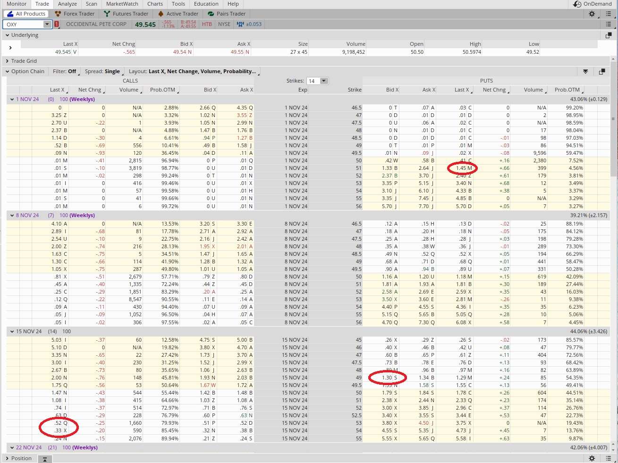
Task: Open the Position section settings gear
Action: [x=592, y=458]
